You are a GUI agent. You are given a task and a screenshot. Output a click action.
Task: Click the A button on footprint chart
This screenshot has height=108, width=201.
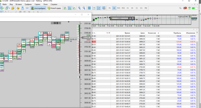point(52,23)
